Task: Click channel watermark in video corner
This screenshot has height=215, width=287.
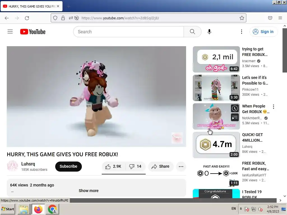Action: coord(177,138)
